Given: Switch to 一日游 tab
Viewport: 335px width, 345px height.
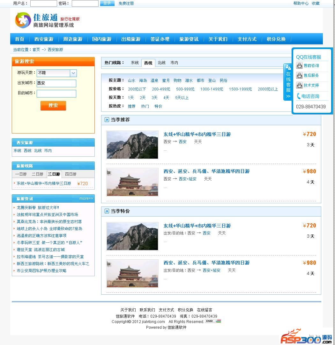Looking at the screenshot, I should (x=21, y=174).
